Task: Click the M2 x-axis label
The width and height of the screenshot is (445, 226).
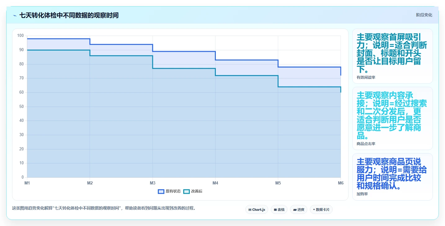Action: 90,183
